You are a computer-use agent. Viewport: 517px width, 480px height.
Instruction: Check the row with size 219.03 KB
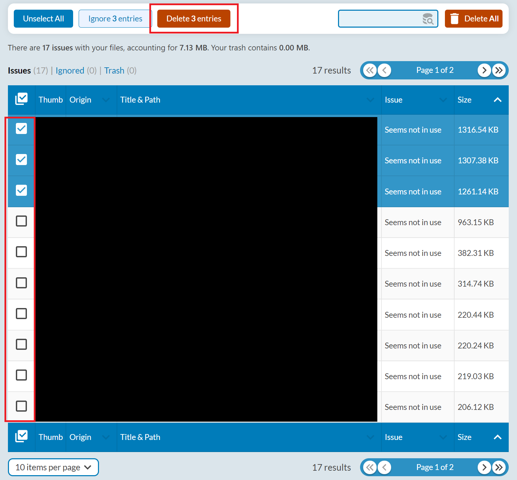point(21,375)
